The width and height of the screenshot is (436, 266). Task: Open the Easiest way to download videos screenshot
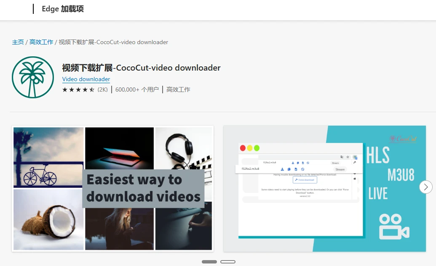click(x=112, y=189)
